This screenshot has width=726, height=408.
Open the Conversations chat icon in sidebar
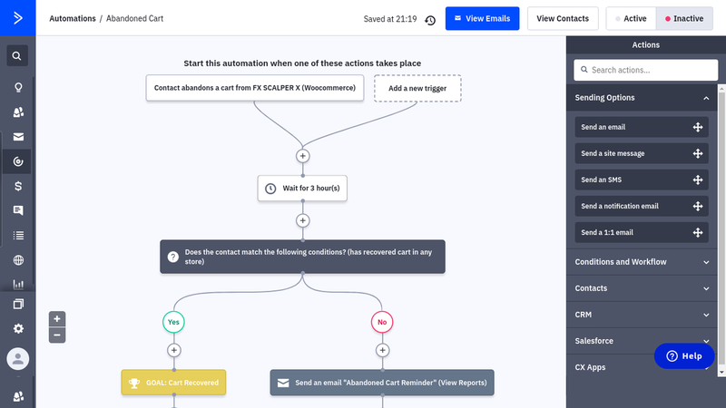18,210
